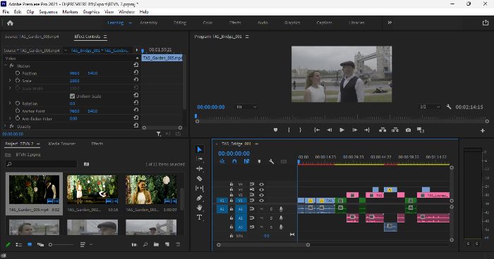Switch to the Color workspace
494x259 pixels.
click(x=207, y=23)
